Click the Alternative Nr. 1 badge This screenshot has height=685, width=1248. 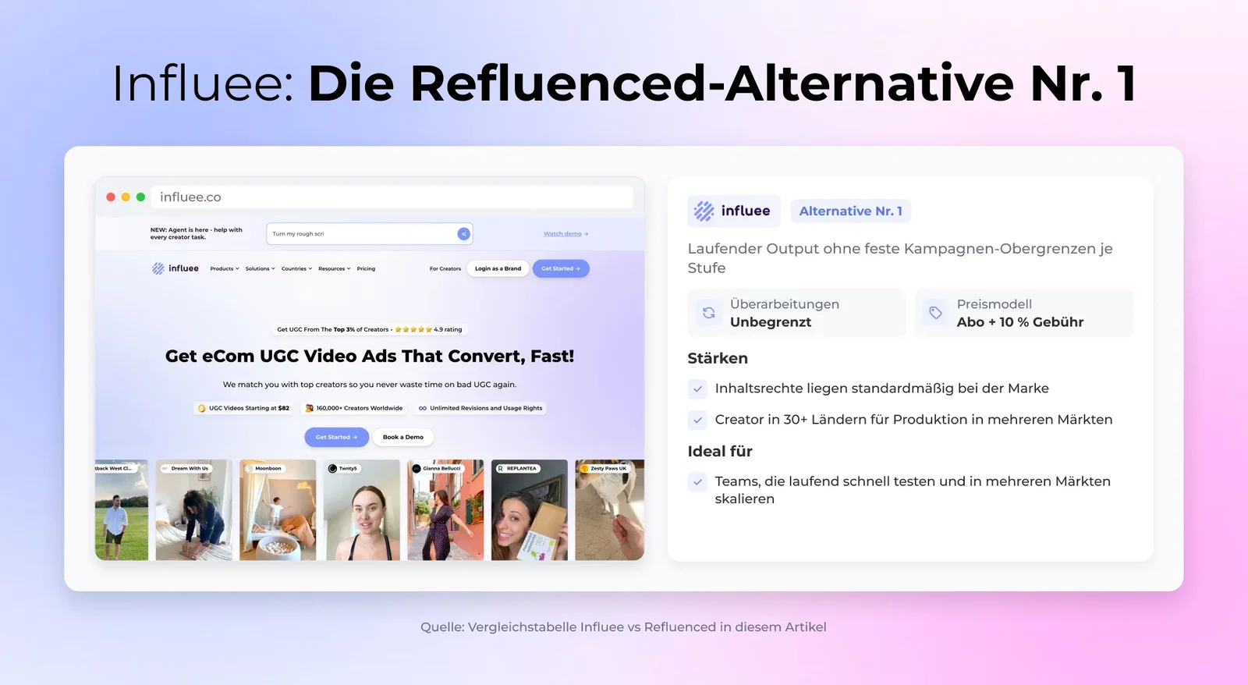850,211
